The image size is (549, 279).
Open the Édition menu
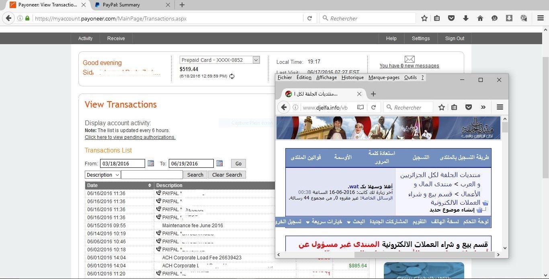[x=304, y=77]
